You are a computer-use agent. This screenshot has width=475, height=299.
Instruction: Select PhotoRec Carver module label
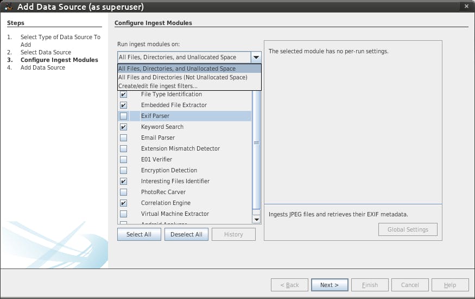coord(163,192)
